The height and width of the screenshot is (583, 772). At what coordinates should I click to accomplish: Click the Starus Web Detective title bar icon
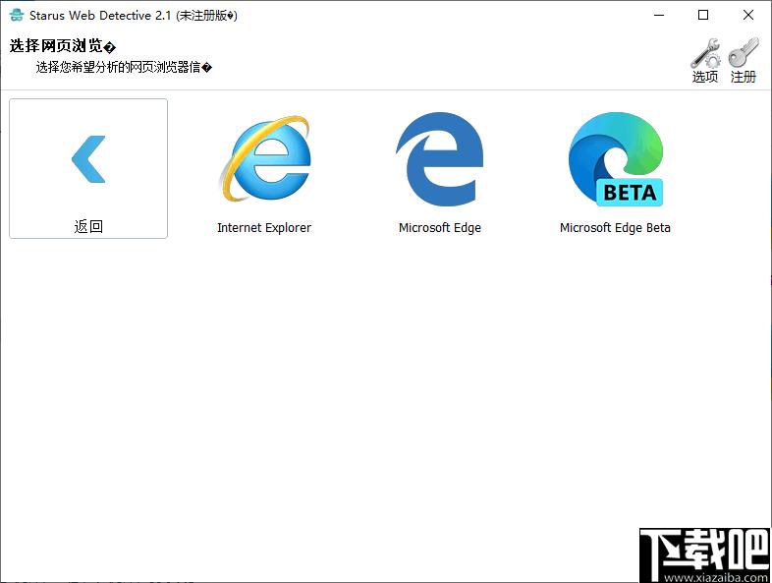click(x=17, y=16)
